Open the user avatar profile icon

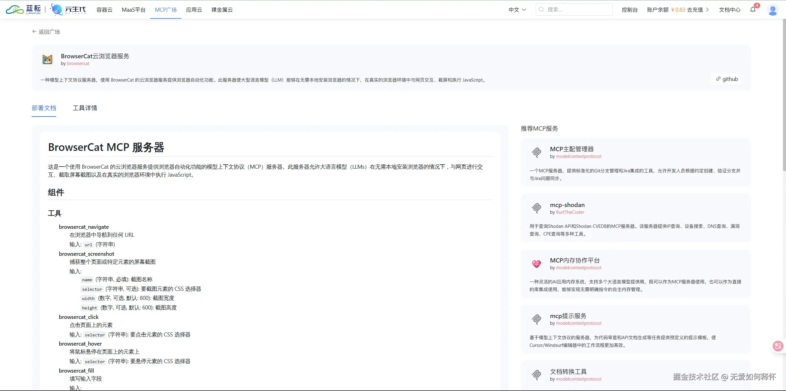[x=772, y=10]
